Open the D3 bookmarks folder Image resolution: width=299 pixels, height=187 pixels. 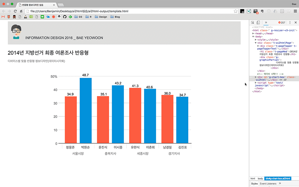coord(78,17)
